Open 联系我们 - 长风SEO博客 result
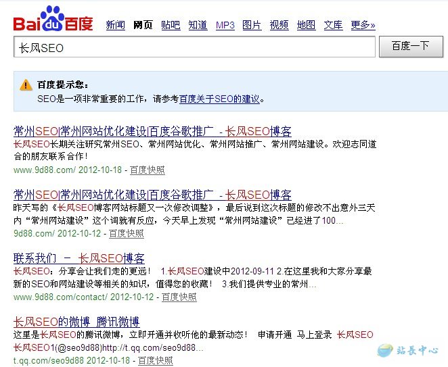Screen dimensions: 448x367 pos(79,258)
